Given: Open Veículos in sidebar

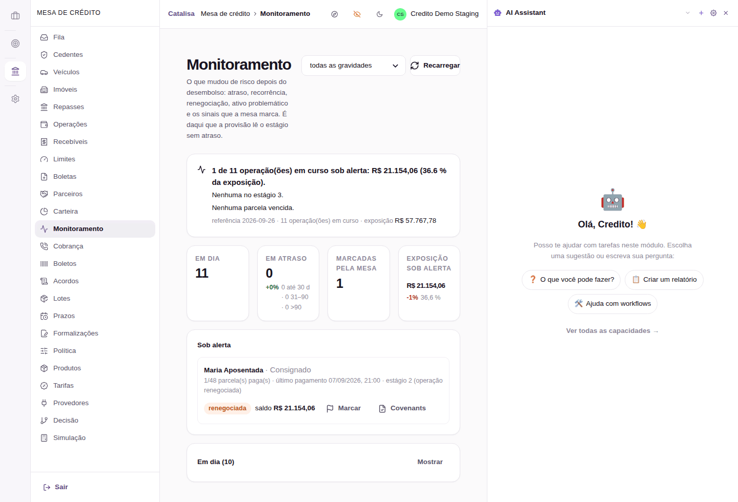Looking at the screenshot, I should point(95,72).
